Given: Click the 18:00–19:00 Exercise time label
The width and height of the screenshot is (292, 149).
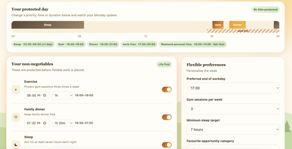Looking at the screenshot, I should pos(84,95).
